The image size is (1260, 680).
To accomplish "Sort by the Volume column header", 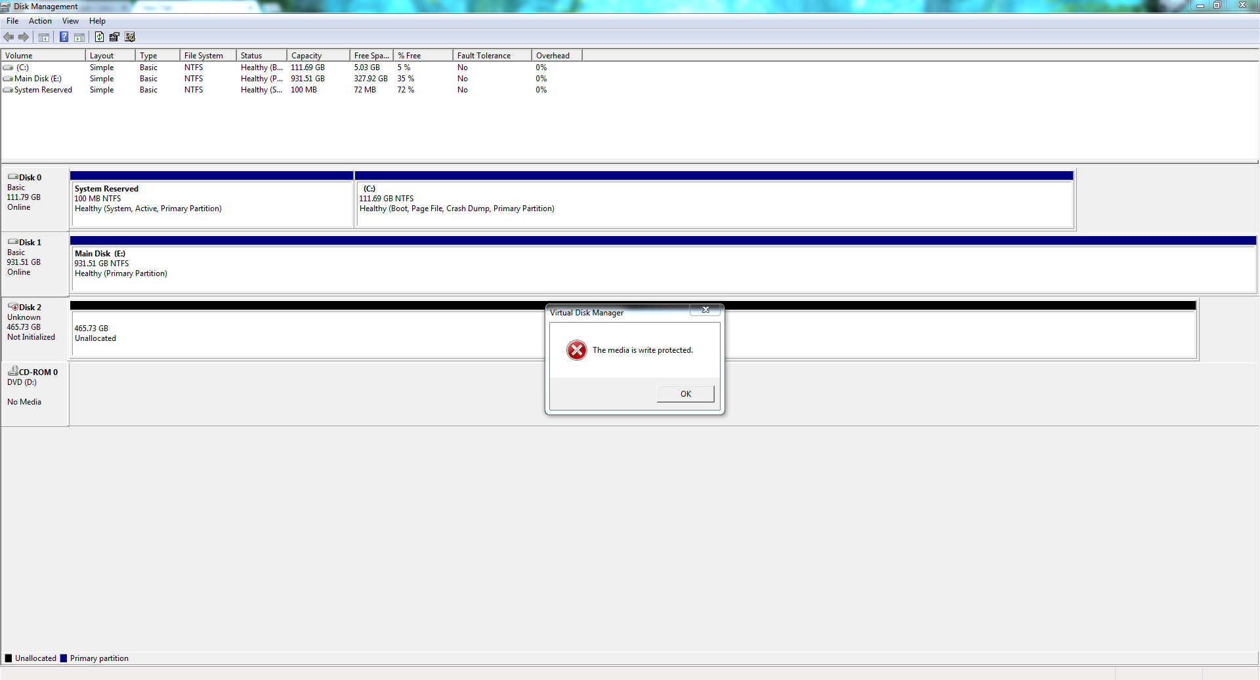I will coord(43,56).
